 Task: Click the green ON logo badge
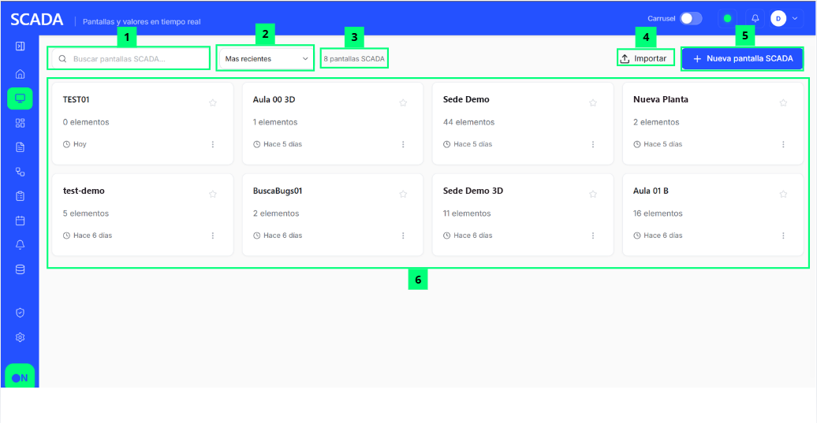coord(20,376)
